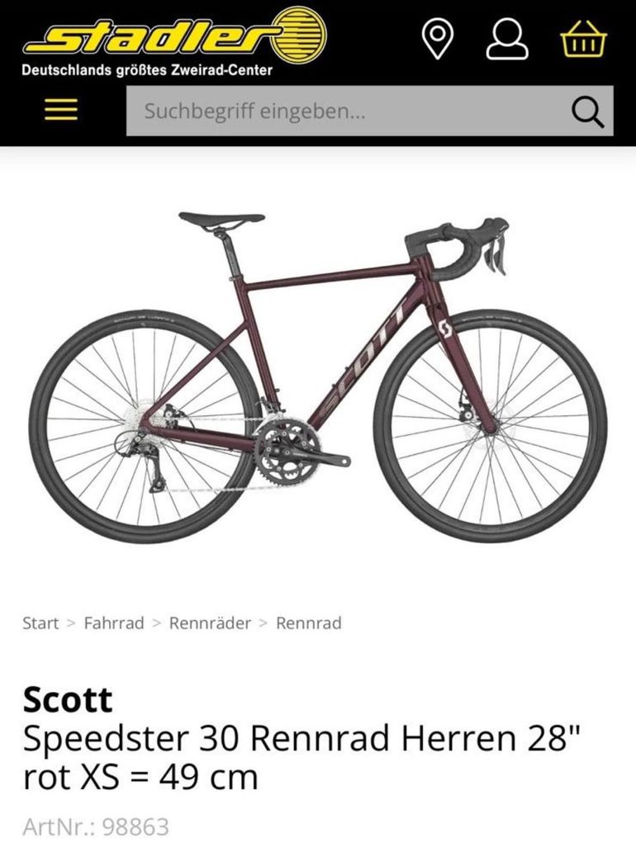Image resolution: width=636 pixels, height=852 pixels.
Task: Select the Rennrad breadcrumb
Action: [309, 622]
